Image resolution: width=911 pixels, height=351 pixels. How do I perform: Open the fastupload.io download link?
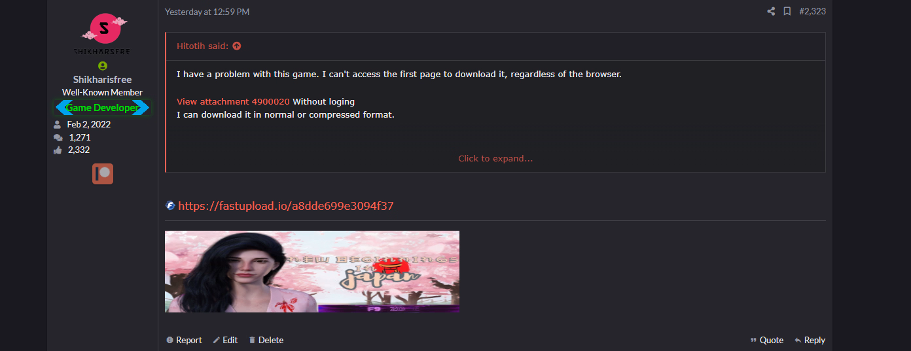[286, 206]
